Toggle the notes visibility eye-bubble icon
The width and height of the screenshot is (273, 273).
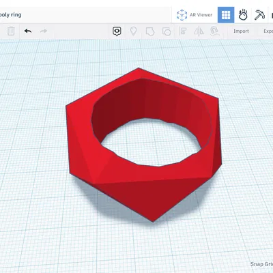[x=117, y=31]
